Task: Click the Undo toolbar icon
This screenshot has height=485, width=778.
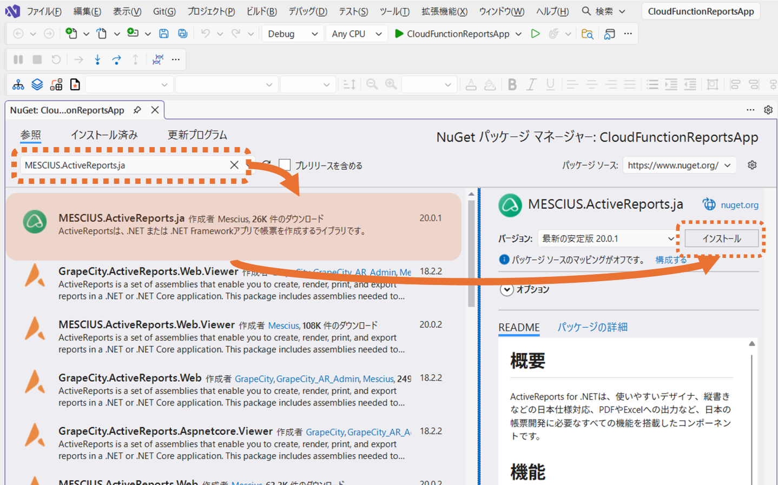Action: [x=205, y=34]
